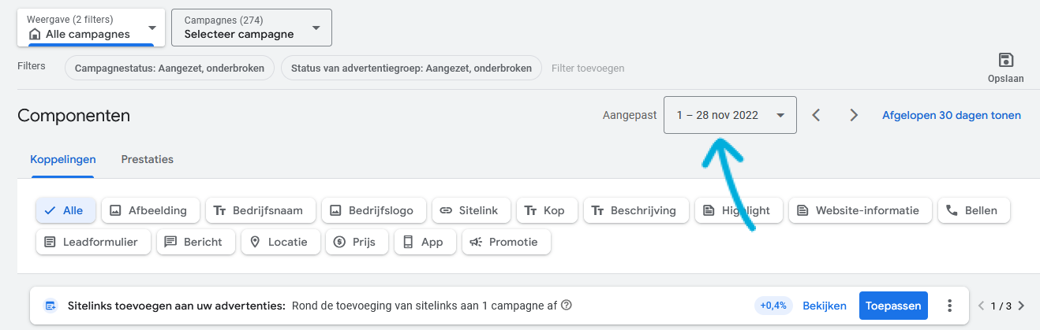Filter by Locatie component

coord(280,242)
